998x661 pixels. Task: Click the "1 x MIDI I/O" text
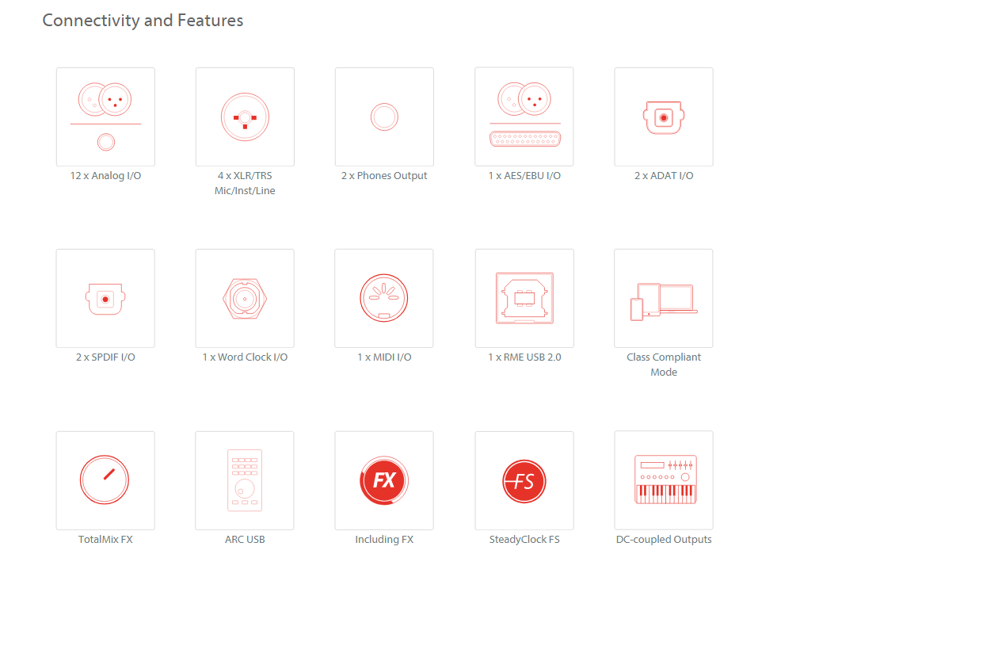point(384,357)
